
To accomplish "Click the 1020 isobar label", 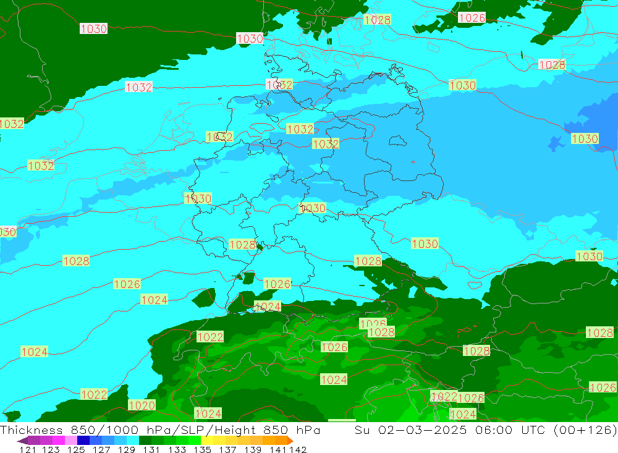I will click(x=142, y=405).
